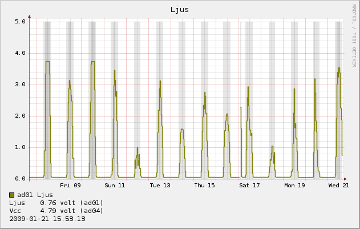This screenshot has width=360, height=229.
Task: Click the olive ad01 Ljus legend swatch
Action: pyautogui.click(x=12, y=195)
